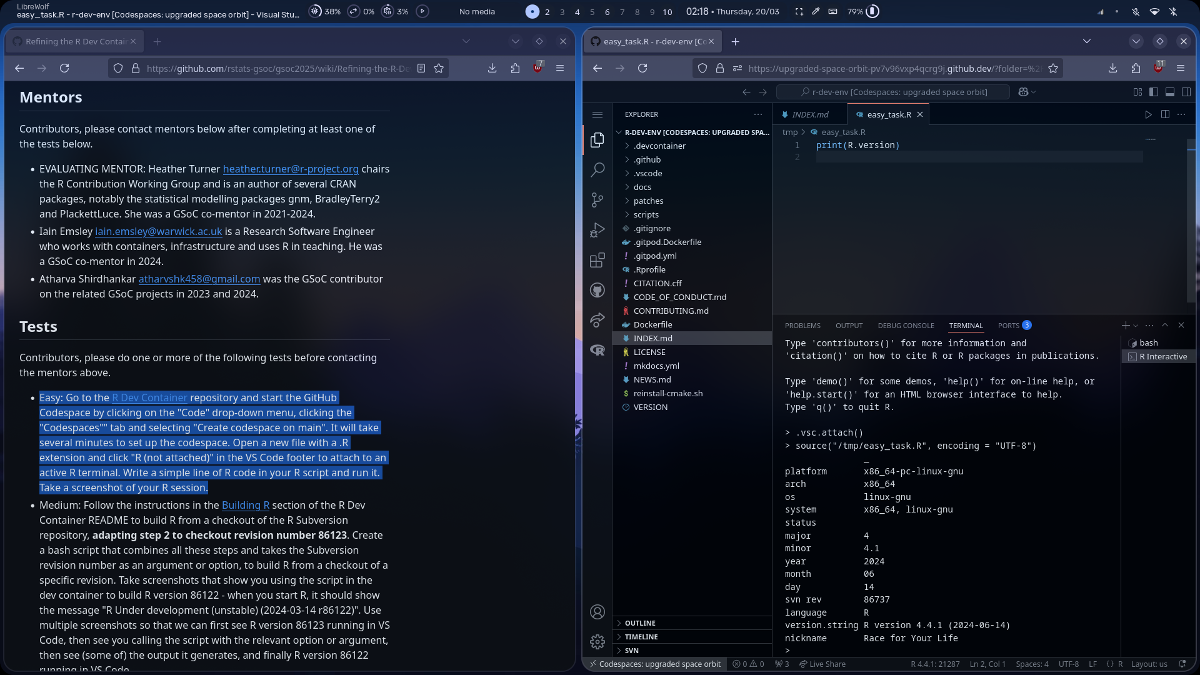Split the editor to the right
Image resolution: width=1200 pixels, height=675 pixels.
point(1165,114)
